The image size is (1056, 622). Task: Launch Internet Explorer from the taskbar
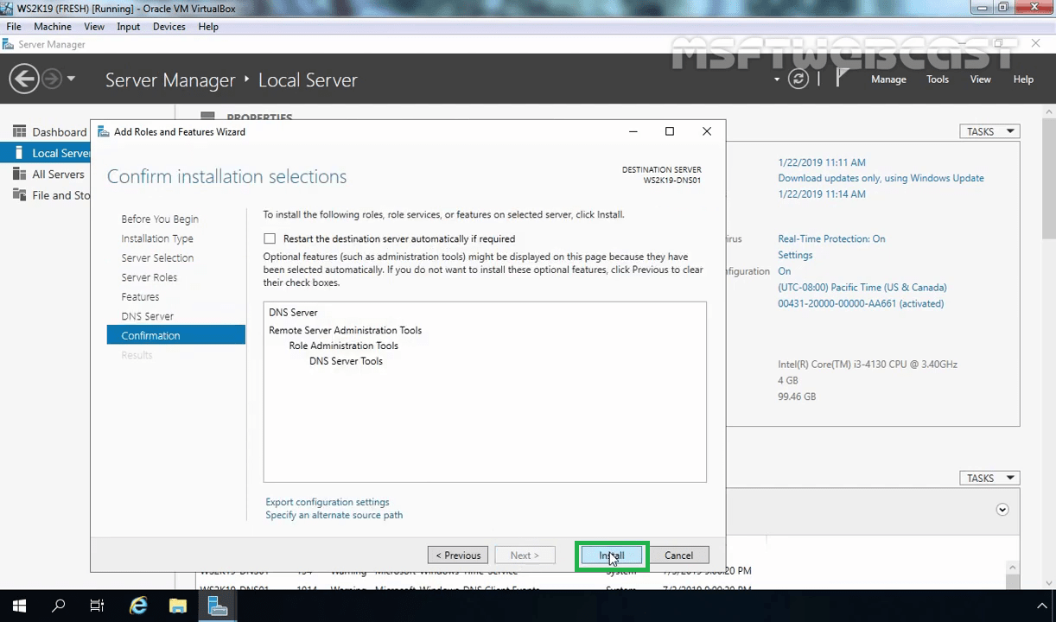coord(138,606)
